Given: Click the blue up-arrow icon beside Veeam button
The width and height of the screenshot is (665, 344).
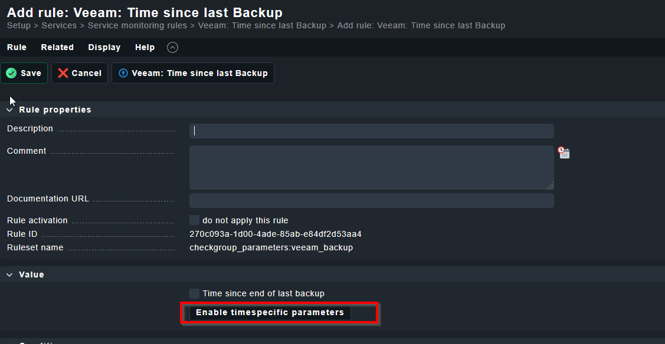Looking at the screenshot, I should [x=123, y=73].
